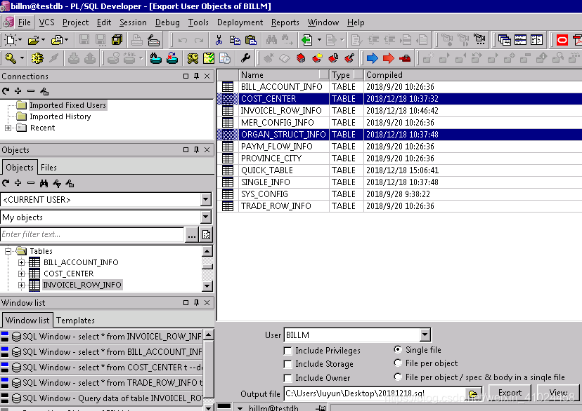Select the QUICK_TABLE row

(399, 170)
